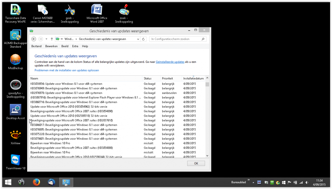The height and width of the screenshot is (189, 332).
Task: Click the Firefox taskbar icon
Action: click(x=36, y=182)
